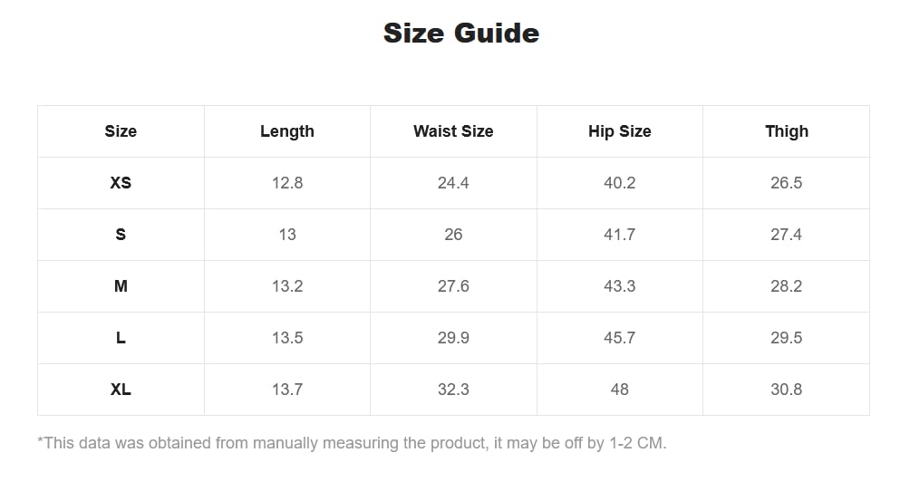Select the Size column header
This screenshot has width=910, height=482.
coord(121,131)
